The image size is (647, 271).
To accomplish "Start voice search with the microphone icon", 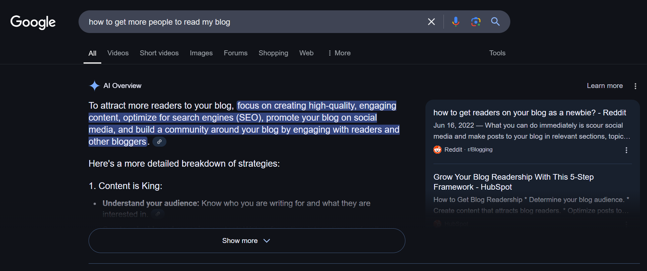I will [x=456, y=22].
